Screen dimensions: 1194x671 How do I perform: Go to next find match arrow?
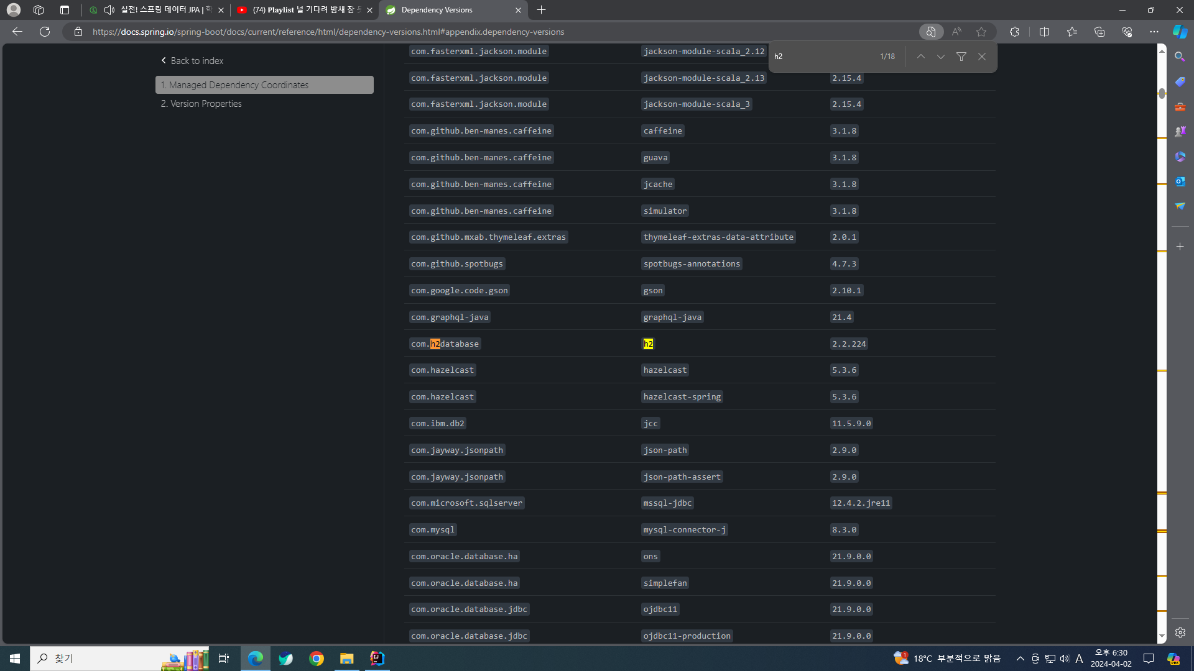pos(941,57)
